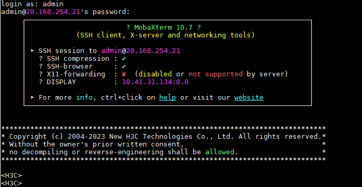
Task: Open the underlined 'help' link
Action: pos(168,98)
